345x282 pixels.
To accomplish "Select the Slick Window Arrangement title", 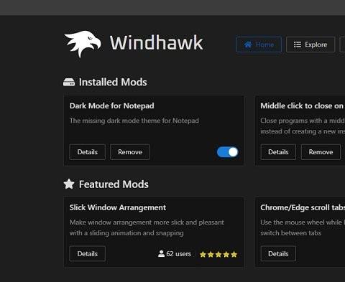I will pos(118,207).
